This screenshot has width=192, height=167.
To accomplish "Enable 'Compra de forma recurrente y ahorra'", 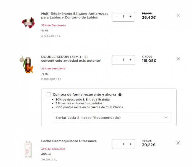I will [49, 94].
